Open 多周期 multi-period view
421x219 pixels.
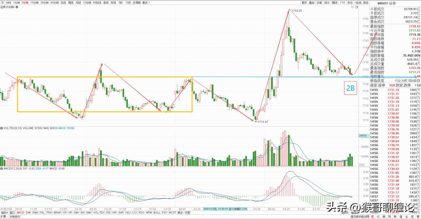click(137, 3)
